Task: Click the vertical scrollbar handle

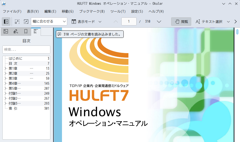Action: 237,32
